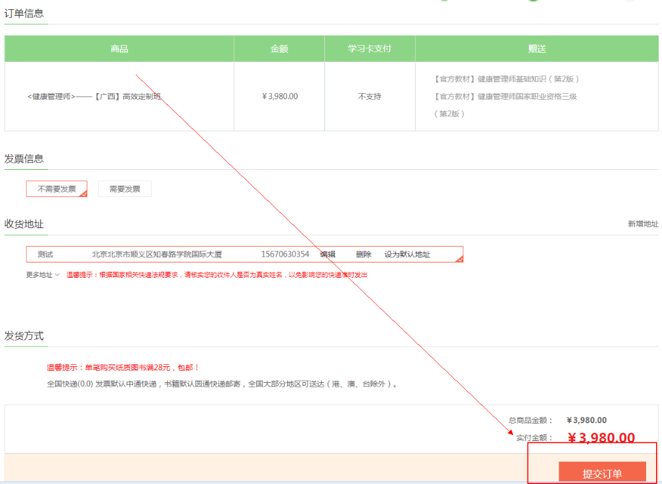Click 删除 to delete the address
This screenshot has width=662, height=484.
[x=363, y=255]
